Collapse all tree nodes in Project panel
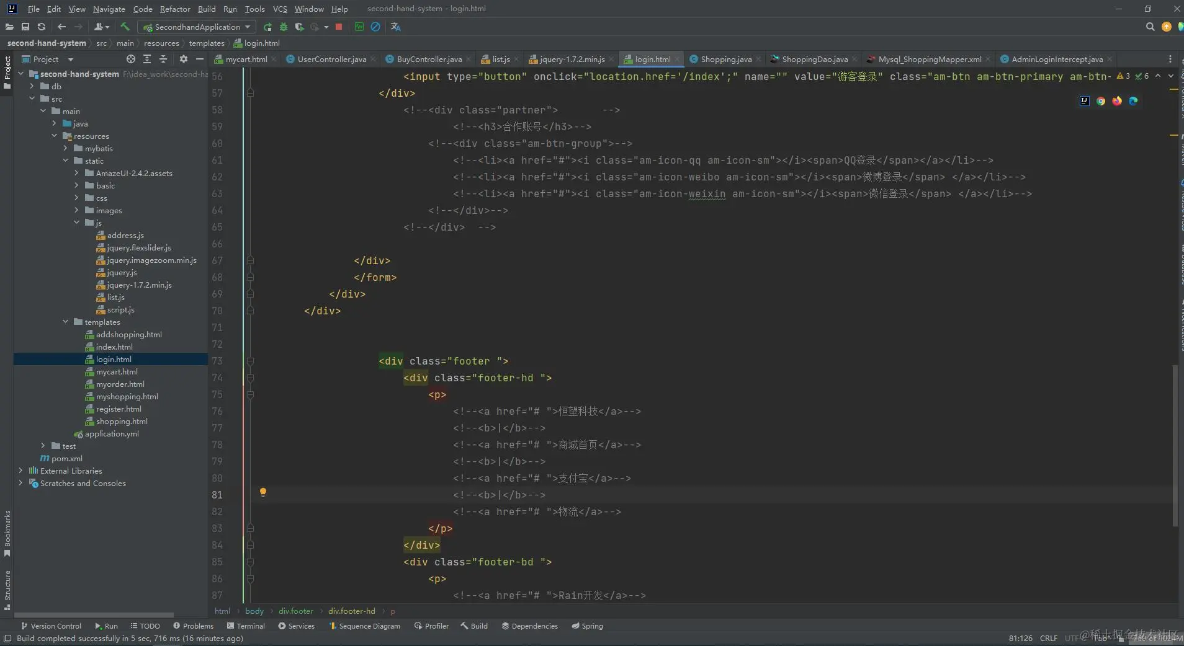Viewport: 1184px width, 646px height. pos(163,59)
